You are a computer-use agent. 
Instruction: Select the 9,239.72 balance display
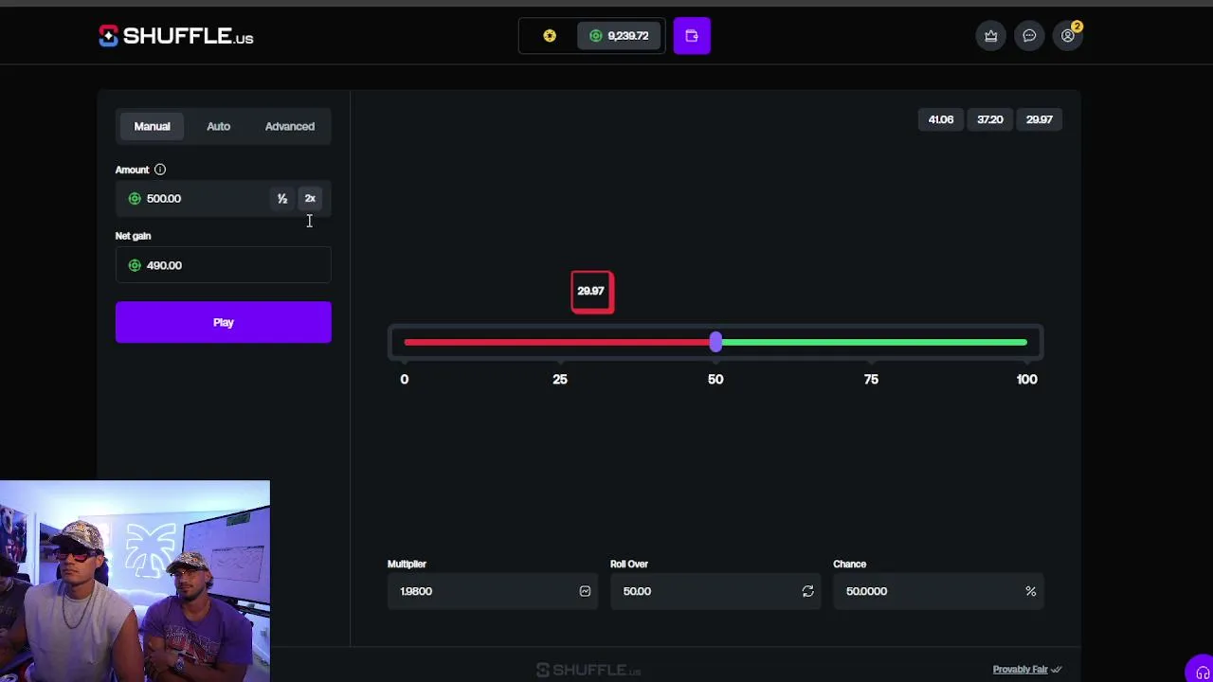(619, 36)
